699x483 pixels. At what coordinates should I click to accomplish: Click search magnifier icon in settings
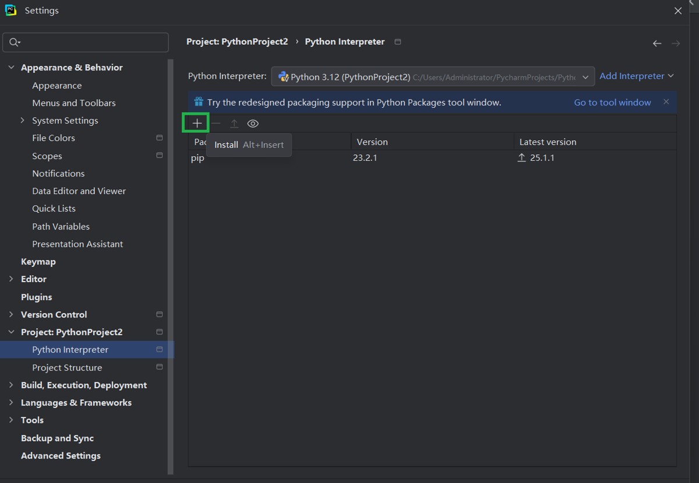(15, 43)
